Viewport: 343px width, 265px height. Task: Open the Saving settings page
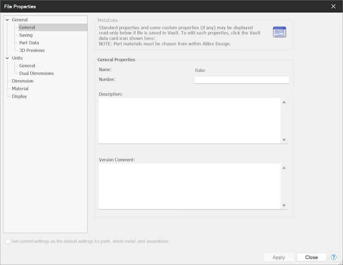(26, 35)
